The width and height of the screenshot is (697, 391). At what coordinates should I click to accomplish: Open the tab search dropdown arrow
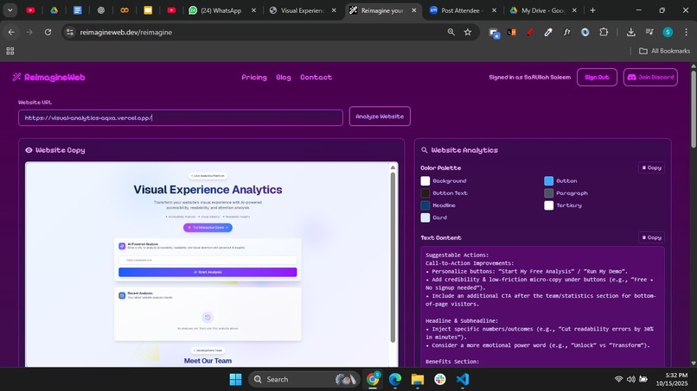[10, 10]
